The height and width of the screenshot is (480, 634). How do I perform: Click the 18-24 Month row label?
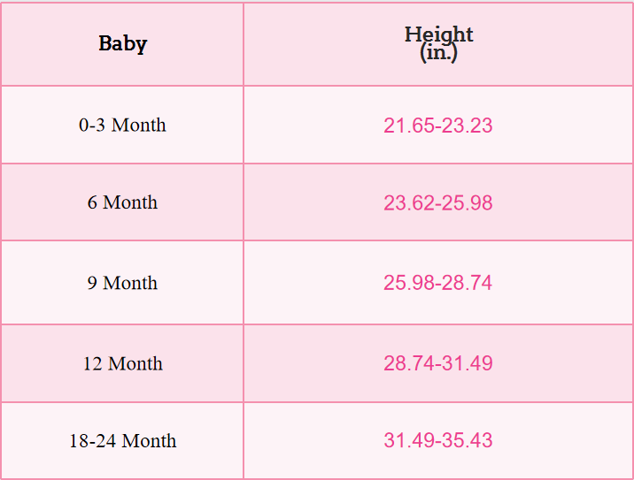122,440
